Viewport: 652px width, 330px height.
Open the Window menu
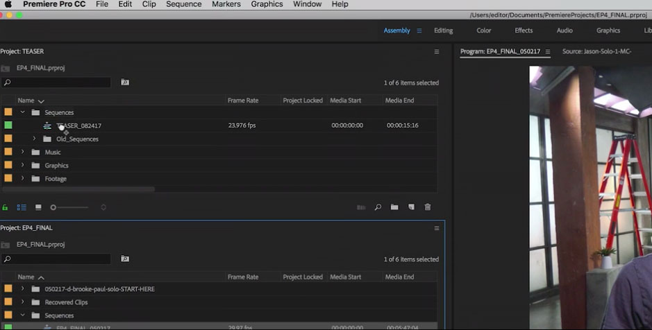click(308, 4)
